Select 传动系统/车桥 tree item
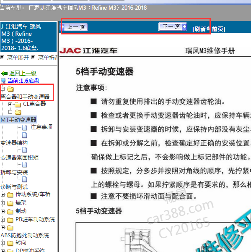This screenshot has width=251, height=252. tap(33, 194)
